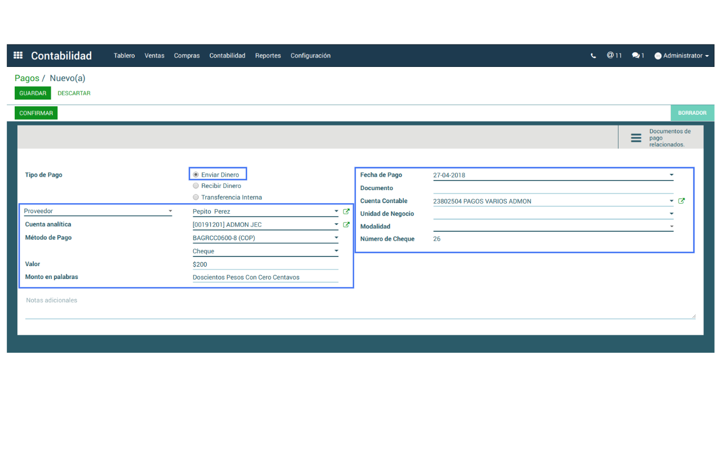The height and width of the screenshot is (450, 721).
Task: Open the Reportes menu
Action: tap(268, 56)
